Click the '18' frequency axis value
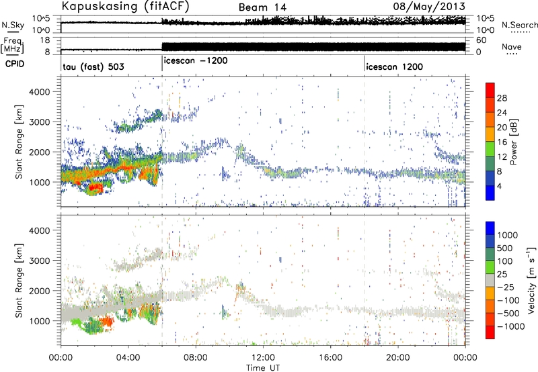This screenshot has height=372, width=538. pyautogui.click(x=45, y=40)
